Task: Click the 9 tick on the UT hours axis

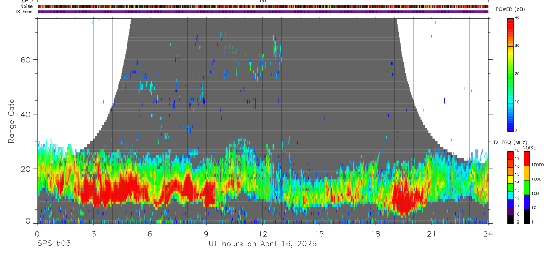Action: click(x=207, y=234)
